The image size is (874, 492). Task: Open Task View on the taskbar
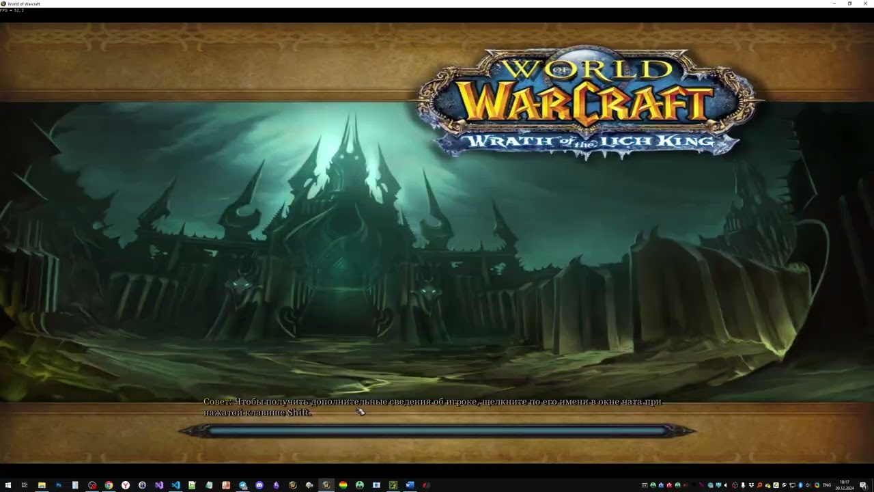click(25, 485)
